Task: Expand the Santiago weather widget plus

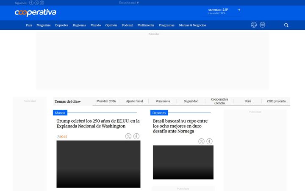Action: pyautogui.click(x=239, y=9)
